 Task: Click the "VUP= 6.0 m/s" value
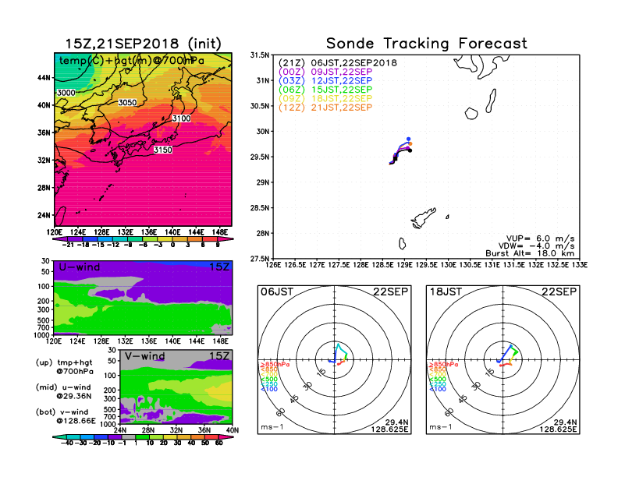(540, 238)
